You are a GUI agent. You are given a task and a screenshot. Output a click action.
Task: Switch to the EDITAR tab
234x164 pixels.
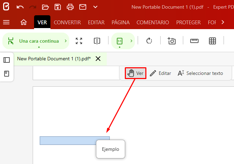(96, 22)
